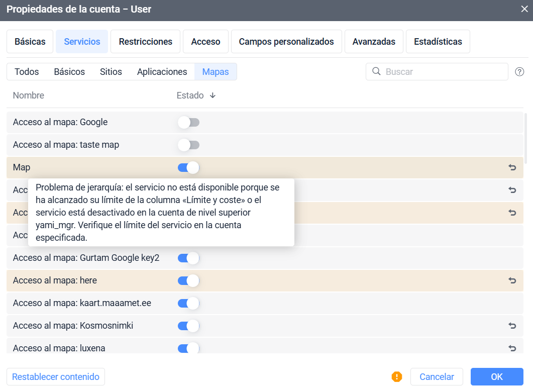Screen dimensions: 533x390
Task: Turn off kaart.maaamet.ee map toggle
Action: click(188, 303)
